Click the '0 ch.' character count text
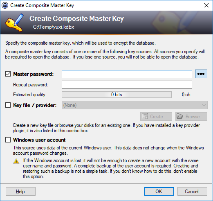 tap(187, 95)
